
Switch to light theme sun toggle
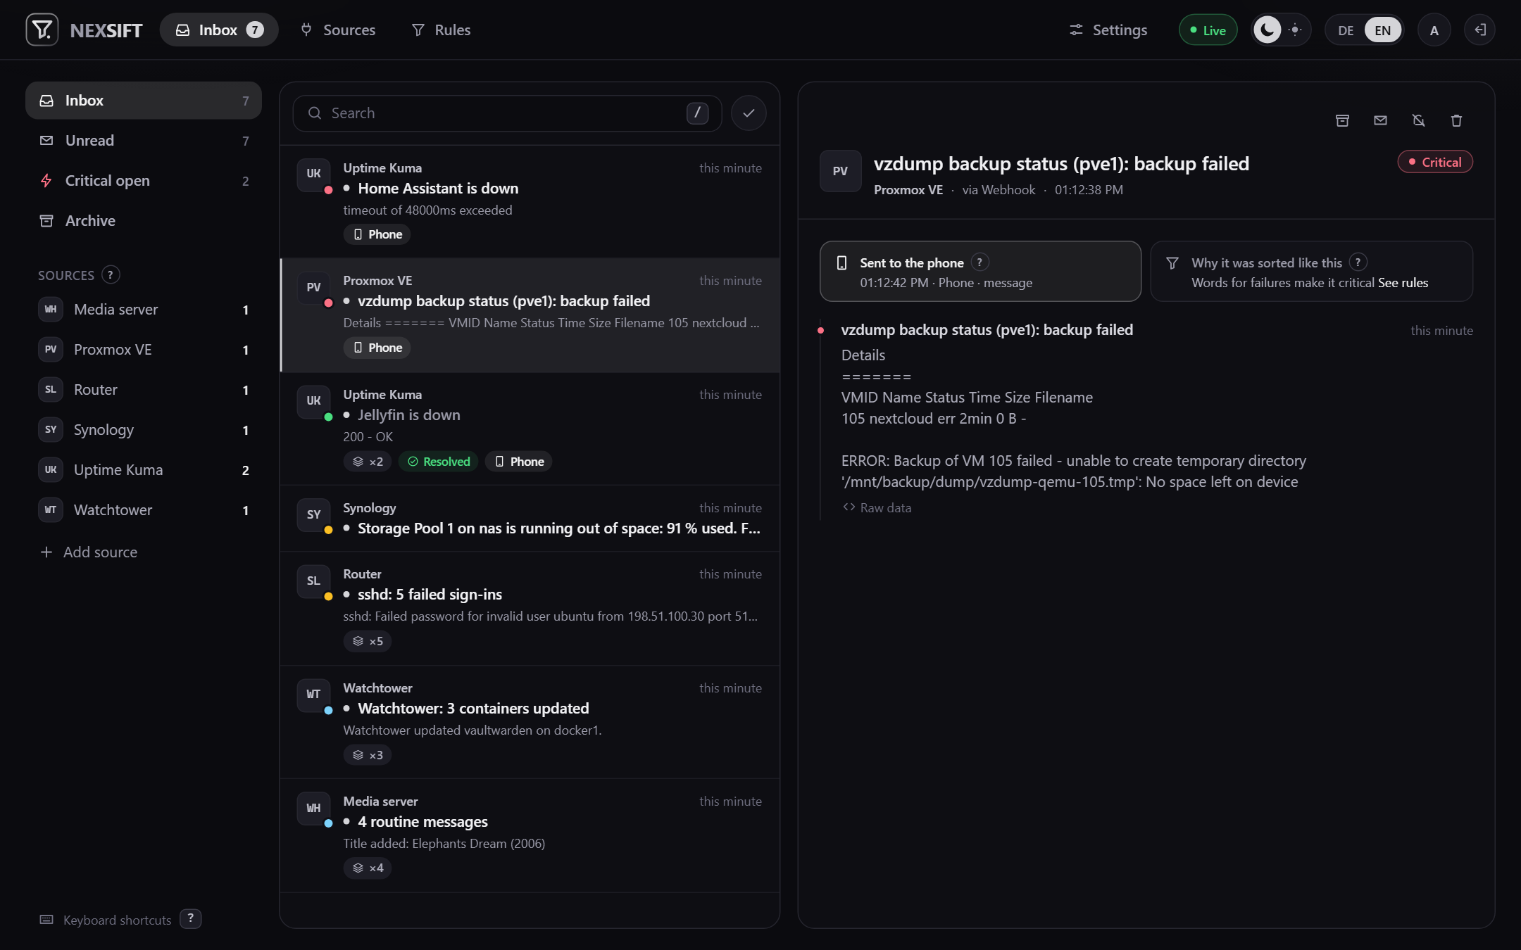pyautogui.click(x=1295, y=30)
